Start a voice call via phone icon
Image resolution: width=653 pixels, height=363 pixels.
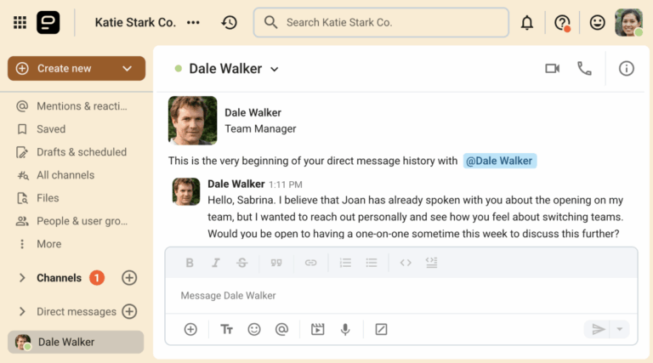(584, 69)
